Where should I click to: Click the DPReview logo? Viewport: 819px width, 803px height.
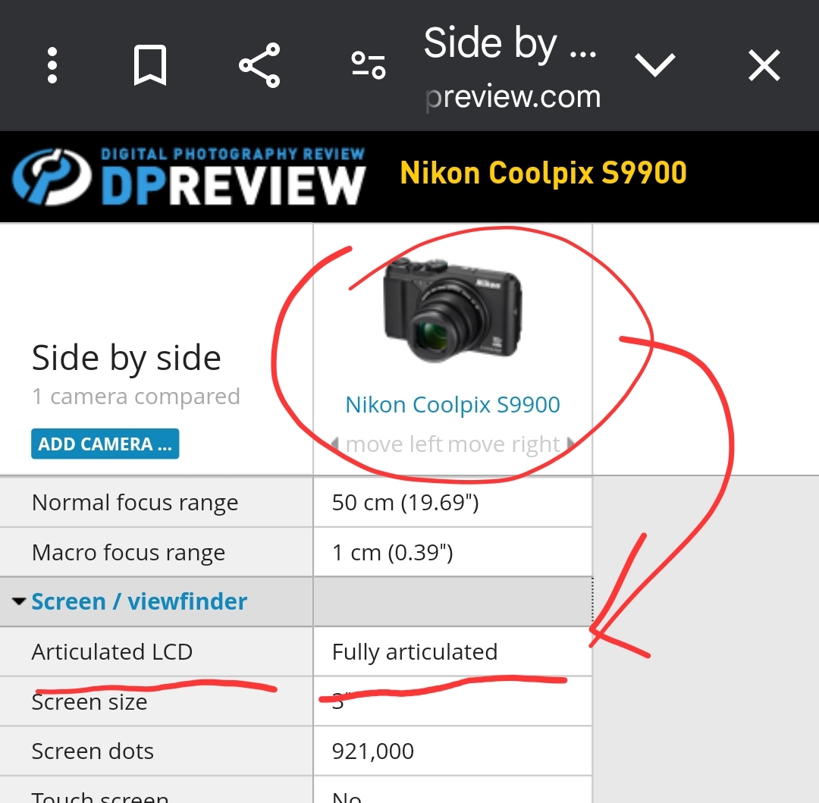[x=189, y=176]
